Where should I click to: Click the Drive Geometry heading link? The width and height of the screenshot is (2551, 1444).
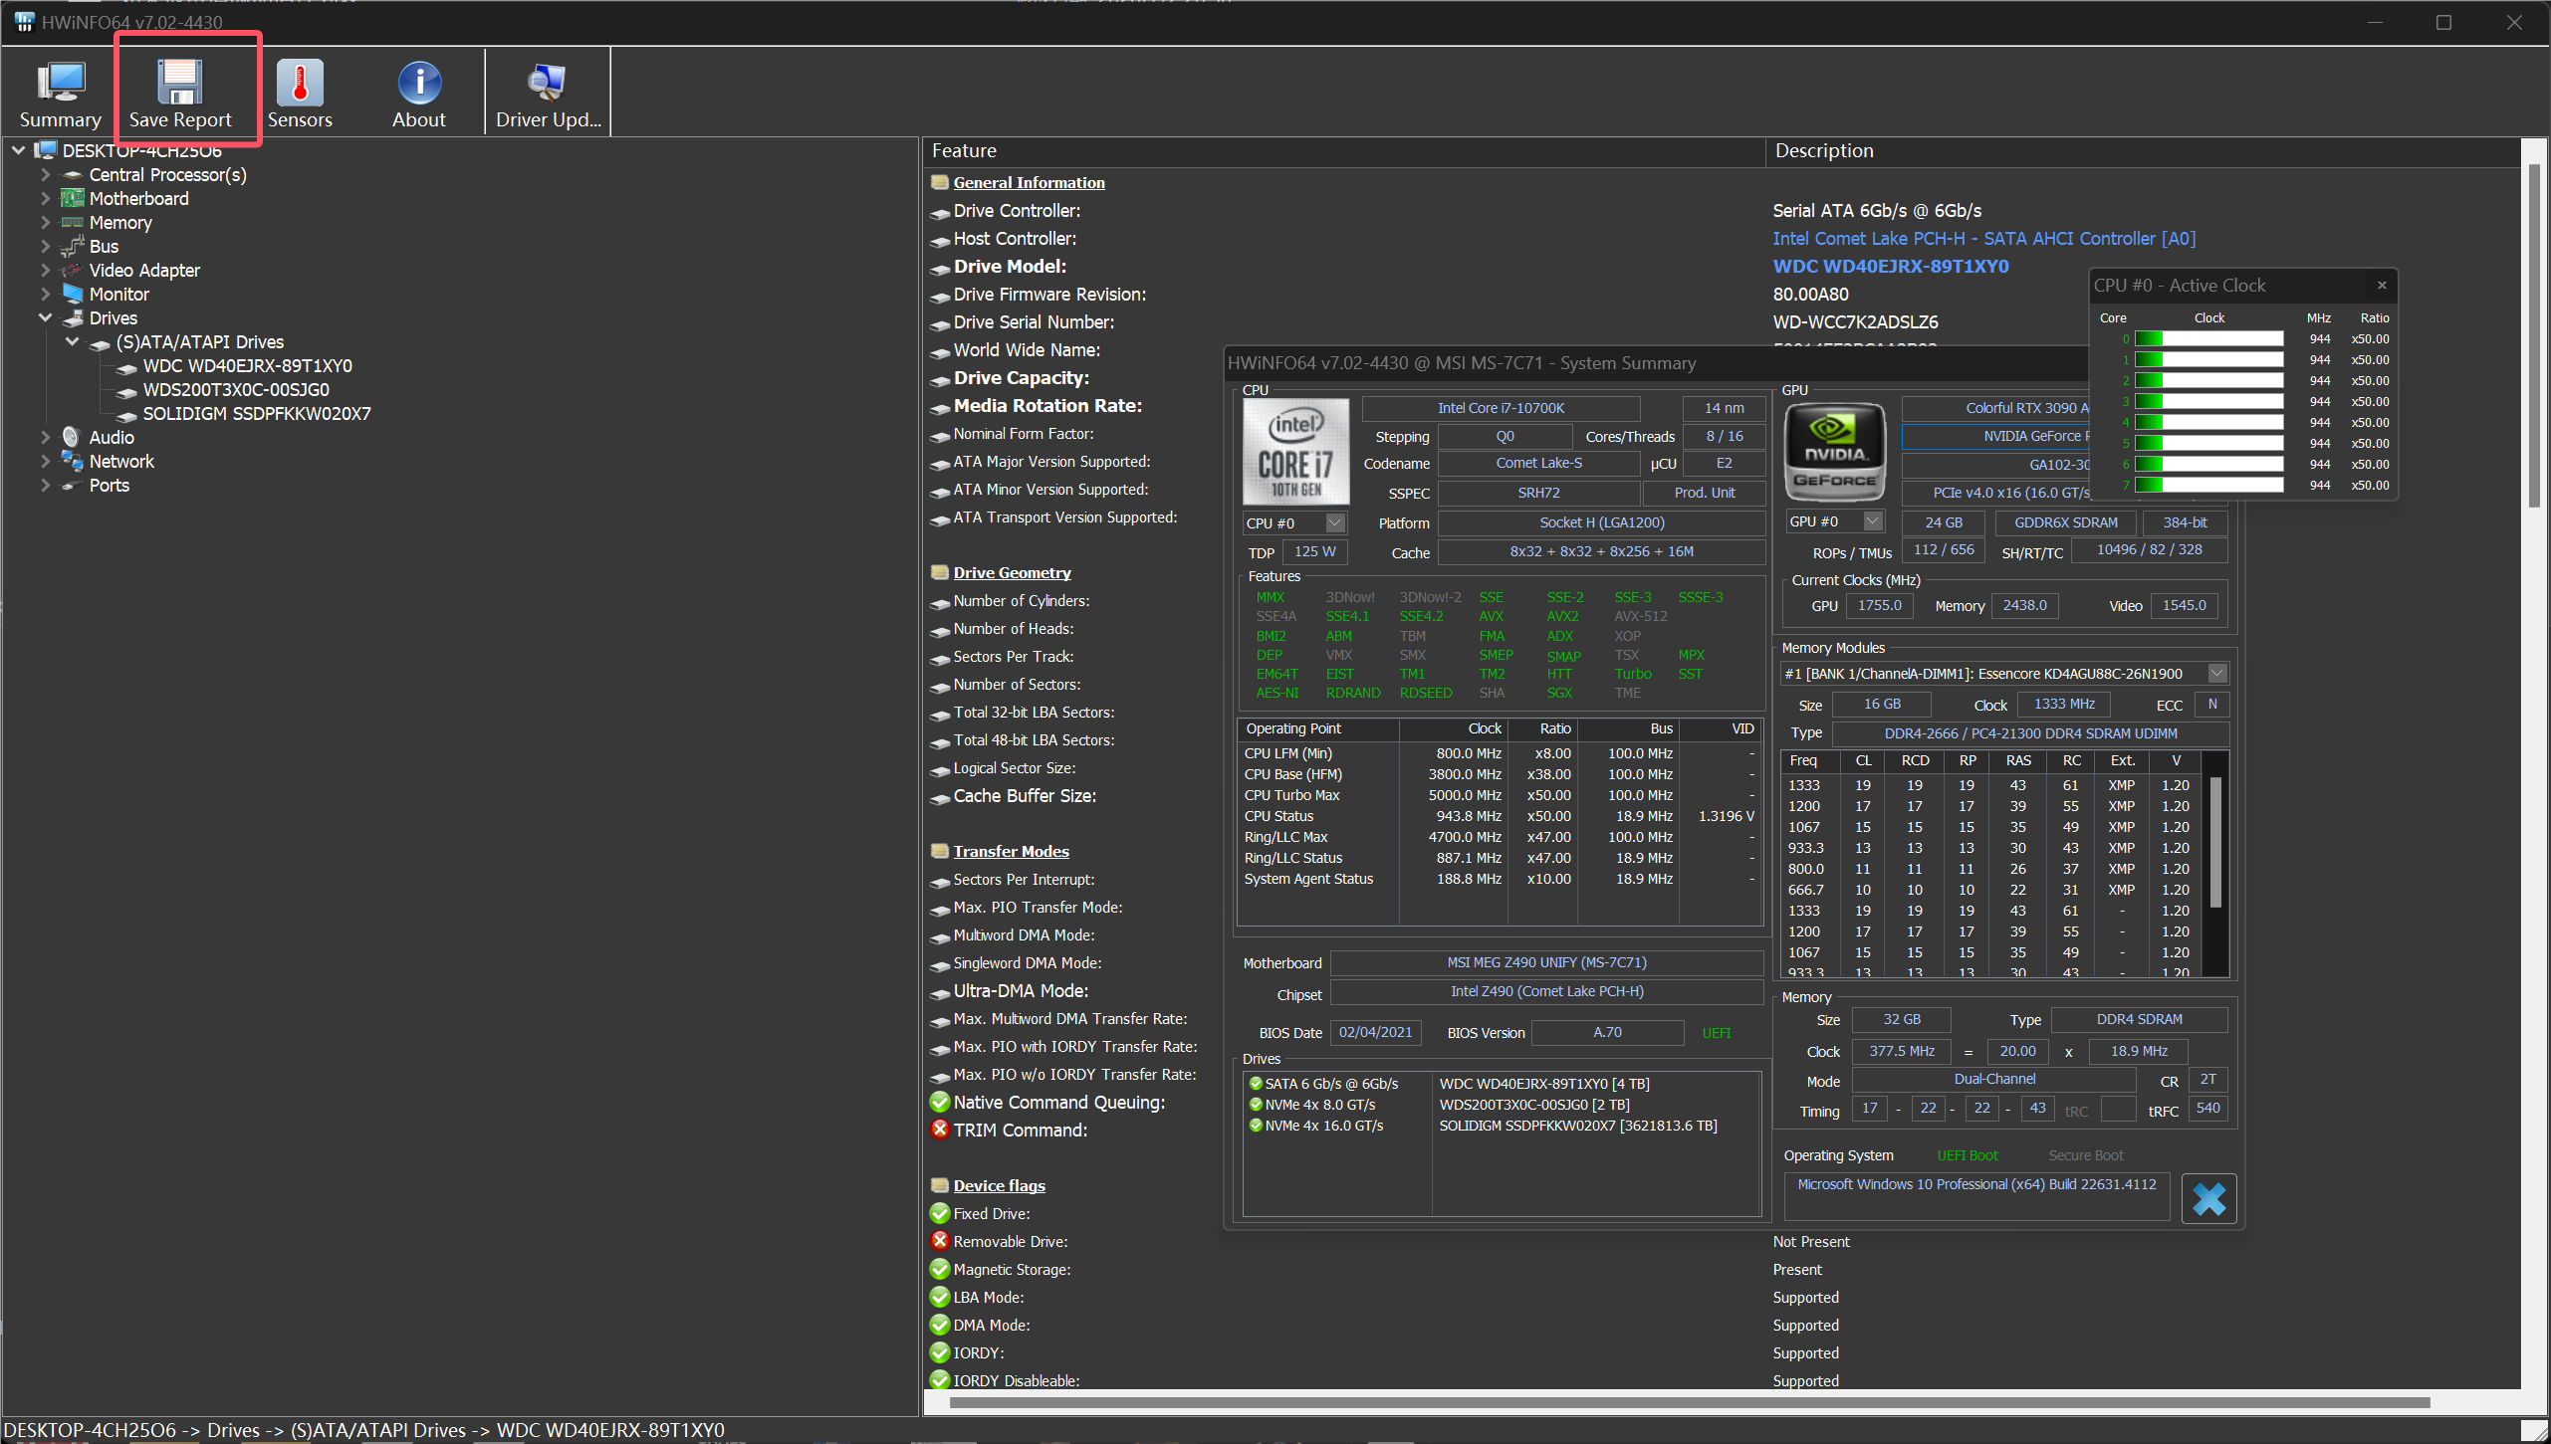1012,572
